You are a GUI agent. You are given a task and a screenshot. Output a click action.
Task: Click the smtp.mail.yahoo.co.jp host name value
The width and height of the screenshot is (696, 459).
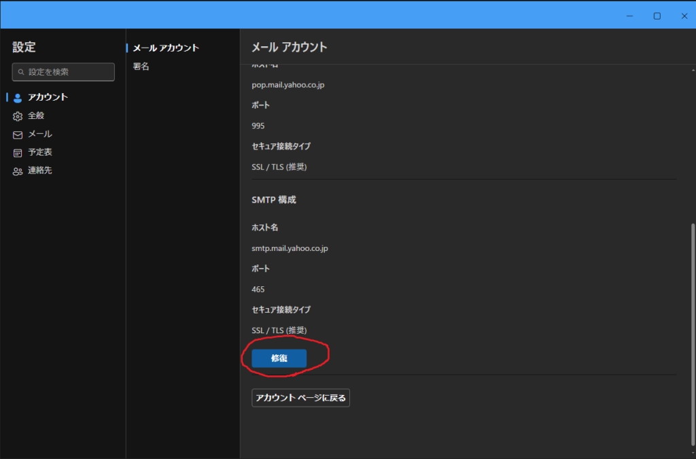click(x=290, y=248)
